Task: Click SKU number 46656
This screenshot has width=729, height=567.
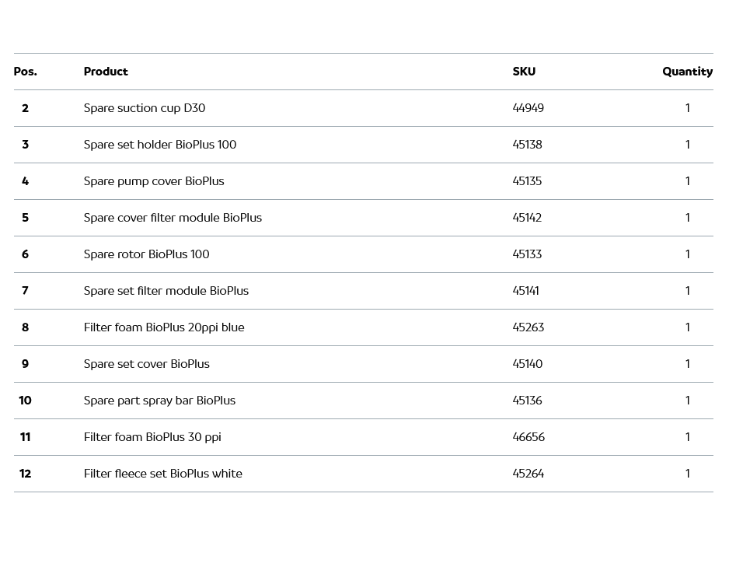Action: pos(528,437)
